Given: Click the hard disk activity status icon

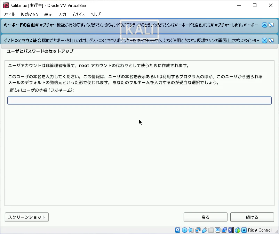Looking at the screenshot, I should click(x=177, y=230).
